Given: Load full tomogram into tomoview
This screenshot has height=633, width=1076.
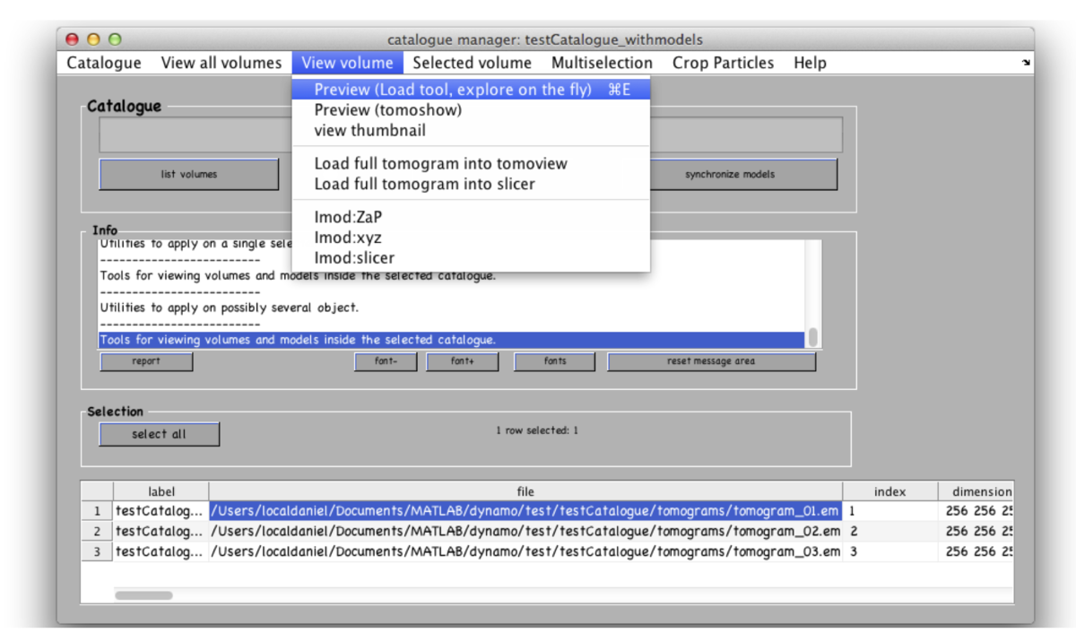Looking at the screenshot, I should 440,163.
